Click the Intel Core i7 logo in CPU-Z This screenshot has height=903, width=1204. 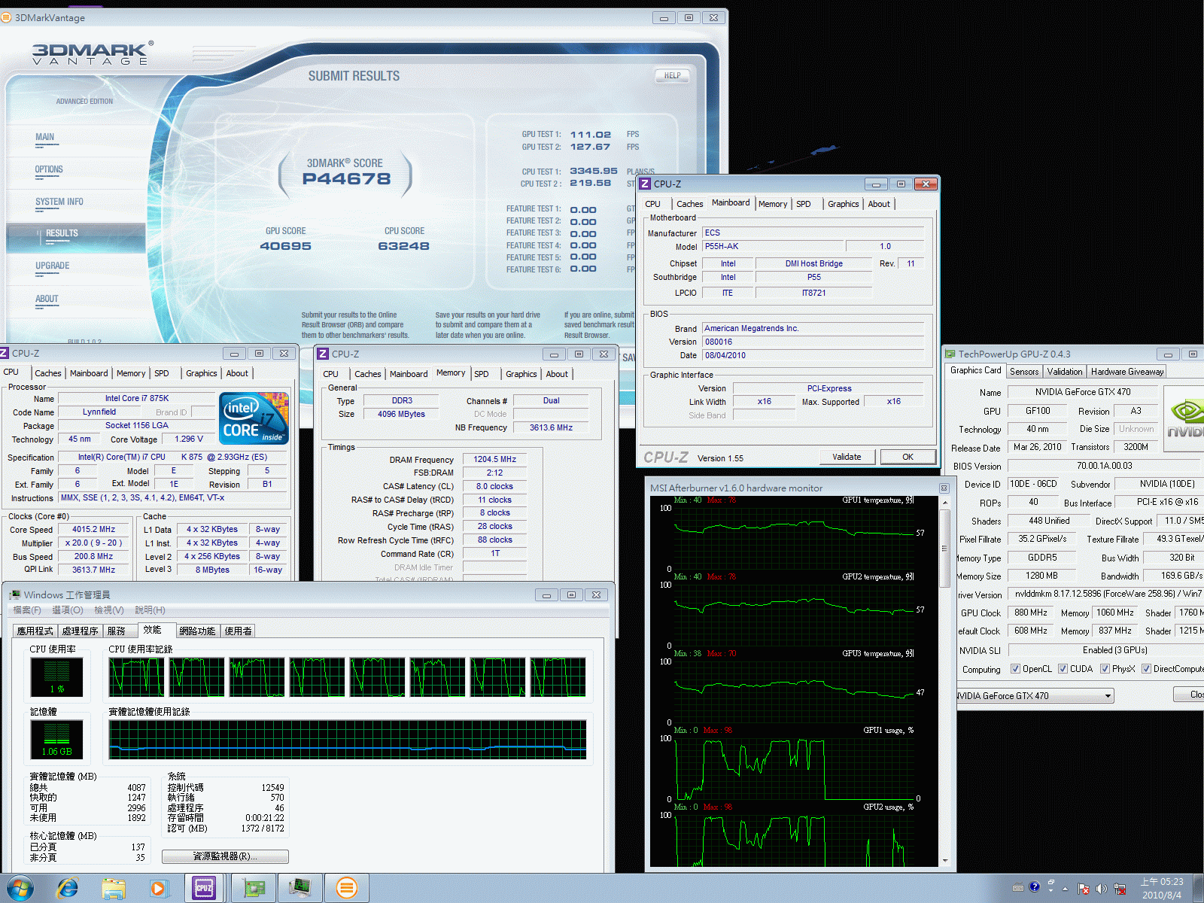254,419
